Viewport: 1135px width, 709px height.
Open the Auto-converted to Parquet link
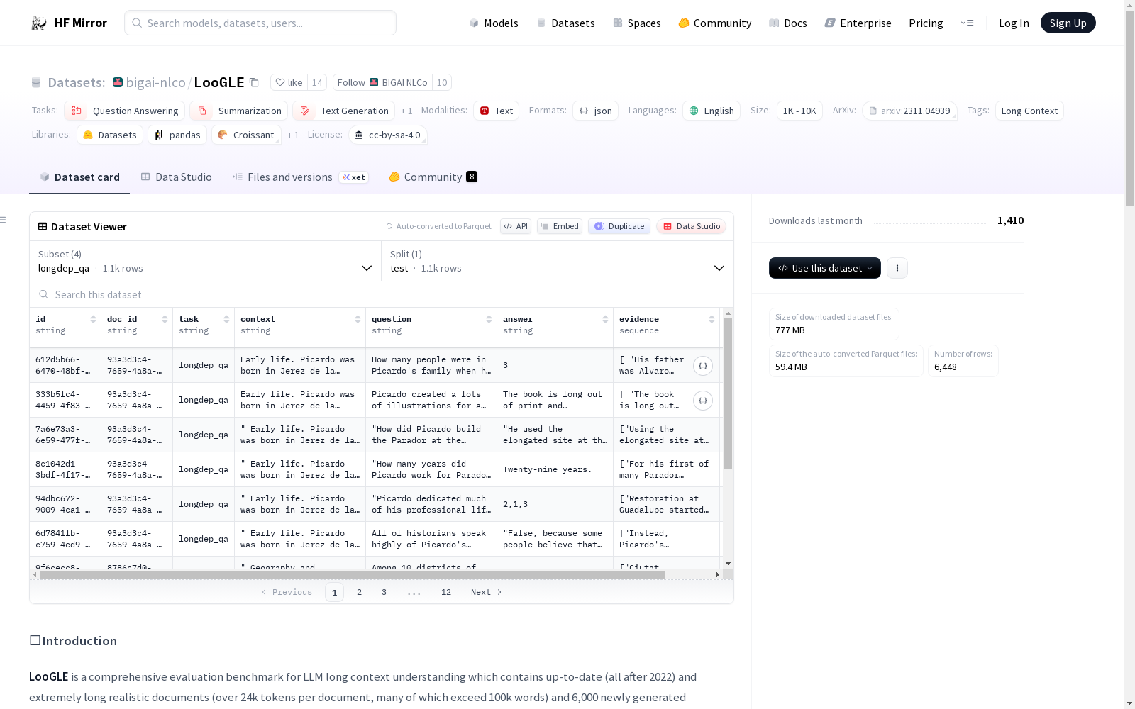(x=438, y=226)
